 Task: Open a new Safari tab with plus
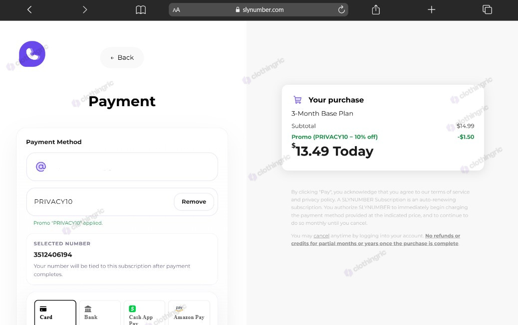(432, 9)
